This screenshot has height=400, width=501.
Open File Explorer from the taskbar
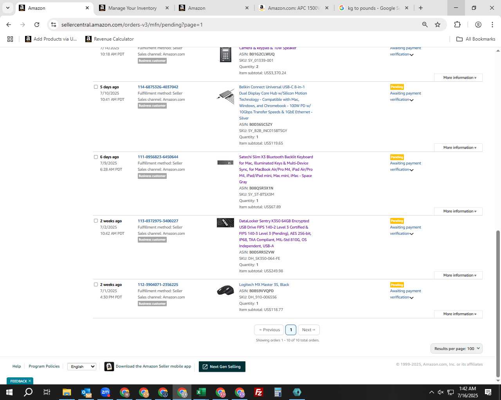pos(67,392)
